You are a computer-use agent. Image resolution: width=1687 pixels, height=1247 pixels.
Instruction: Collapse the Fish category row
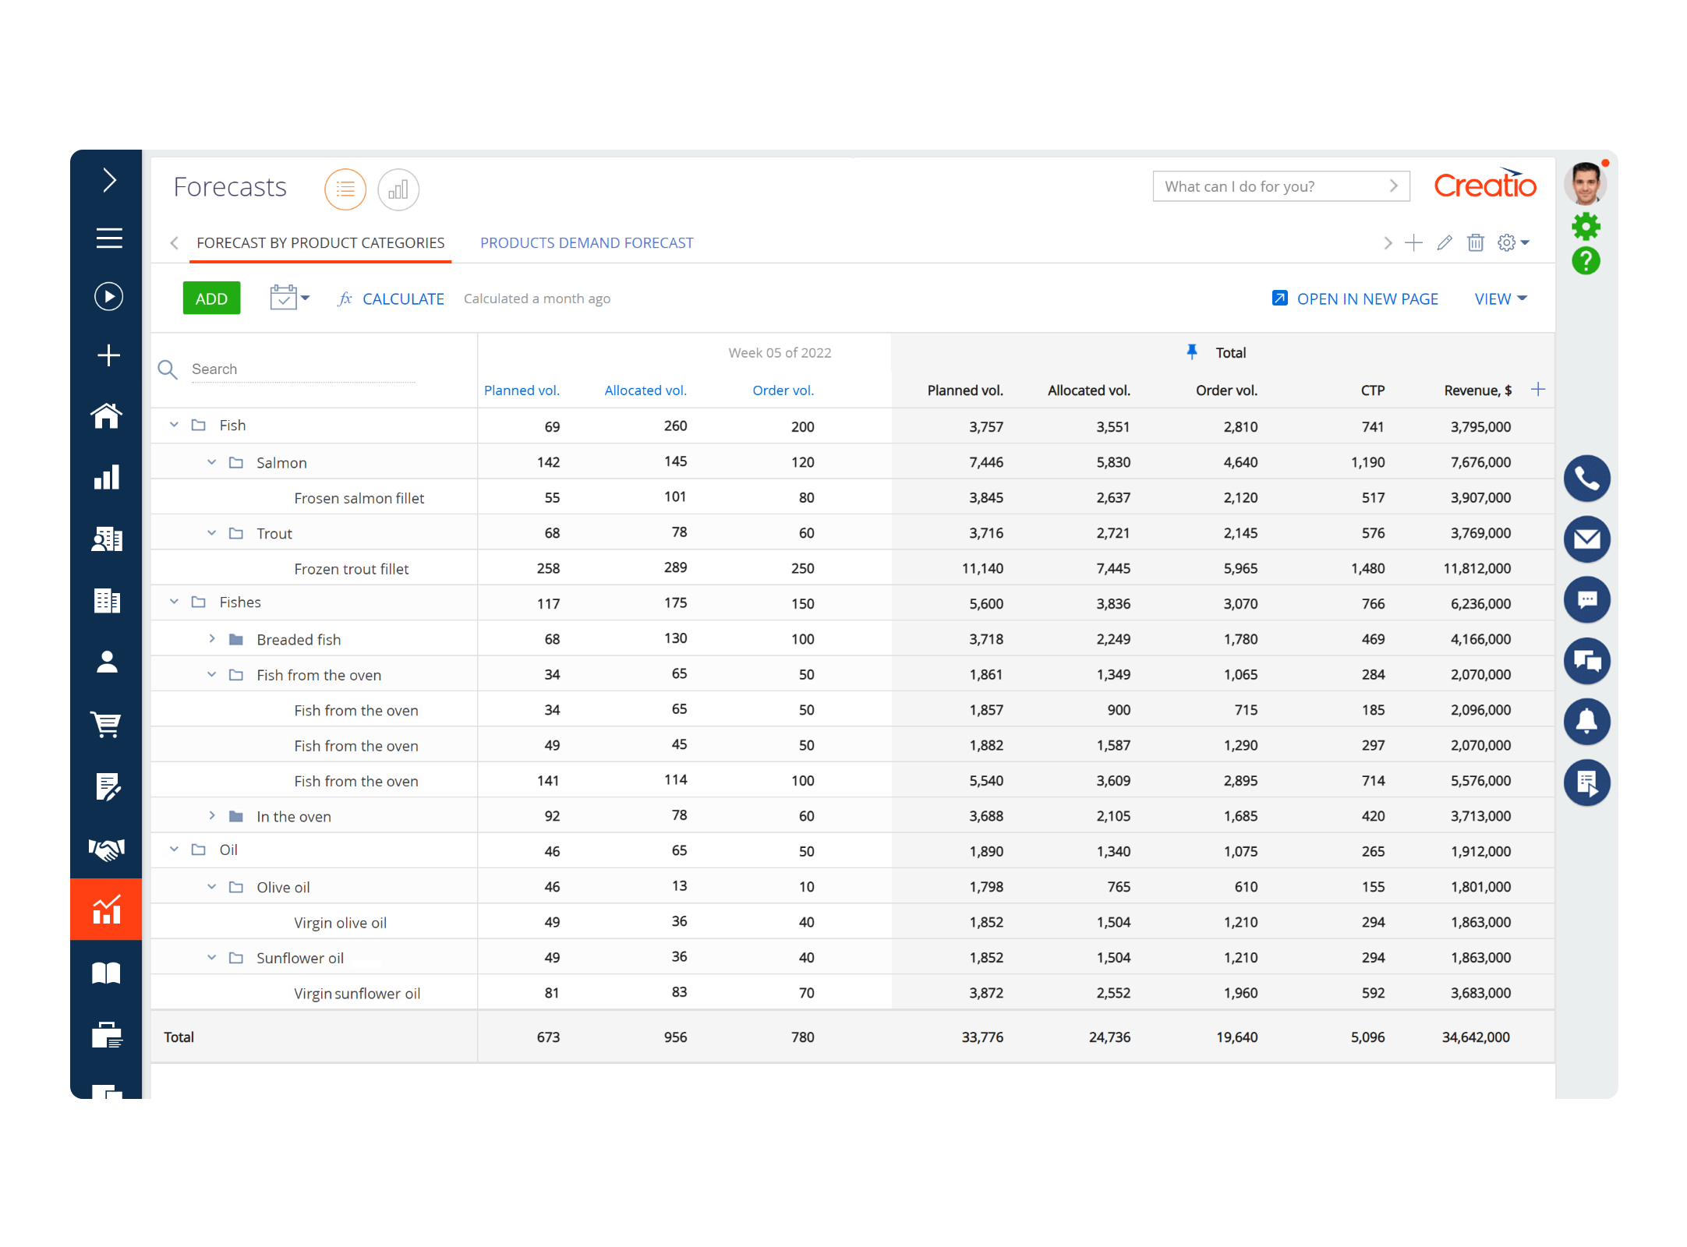[x=174, y=425]
